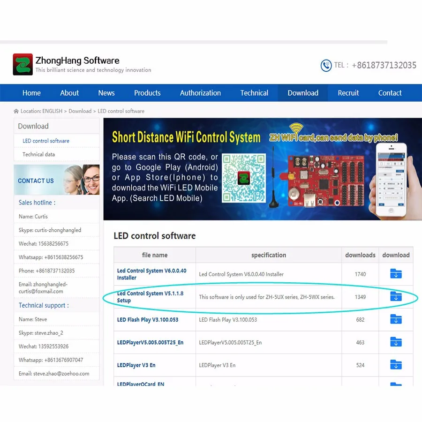The width and height of the screenshot is (422, 422).
Task: Click the 1740 downloads count cell
Action: (x=360, y=274)
